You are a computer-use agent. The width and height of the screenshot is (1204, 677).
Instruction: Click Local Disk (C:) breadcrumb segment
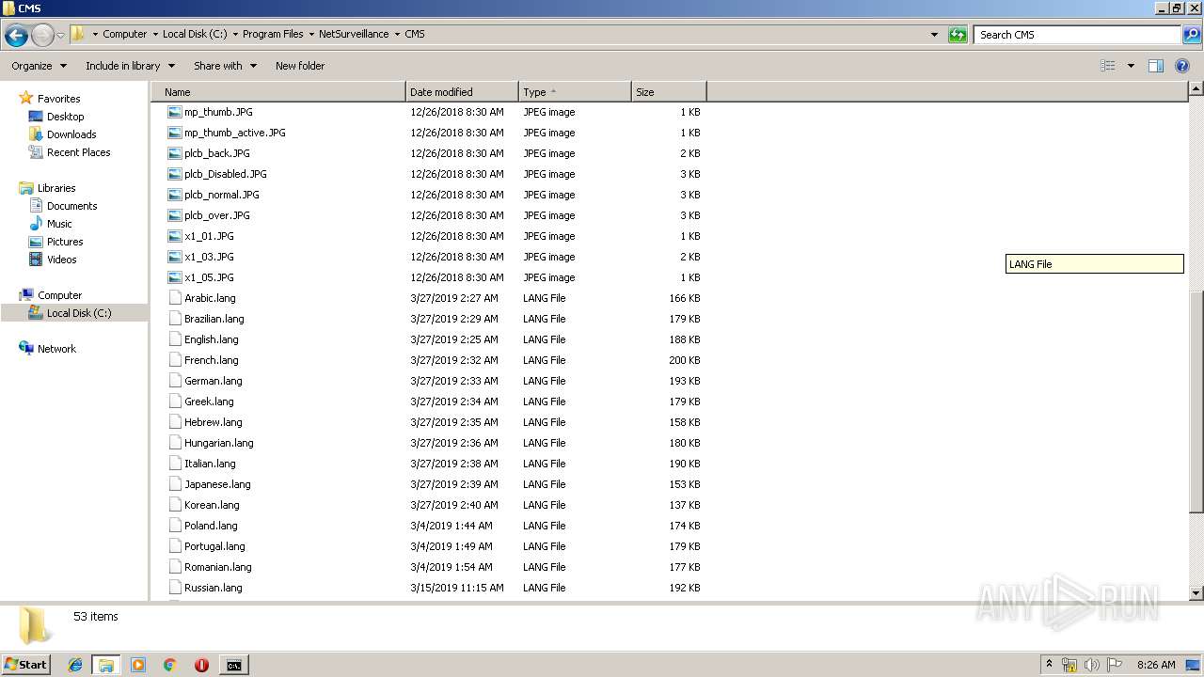pos(195,34)
